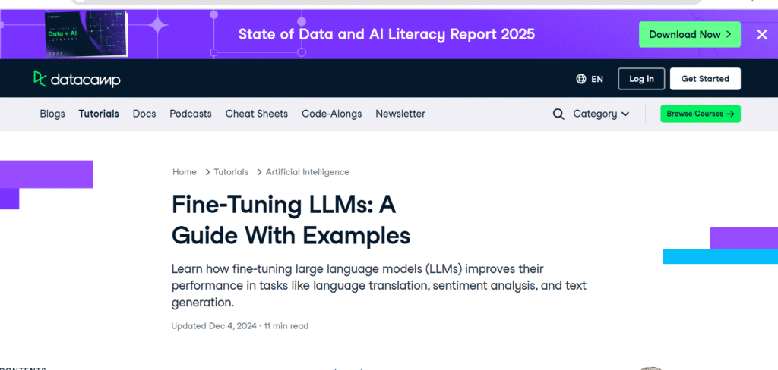Close the purple promo banner with the X
Image resolution: width=778 pixels, height=370 pixels.
pos(761,34)
